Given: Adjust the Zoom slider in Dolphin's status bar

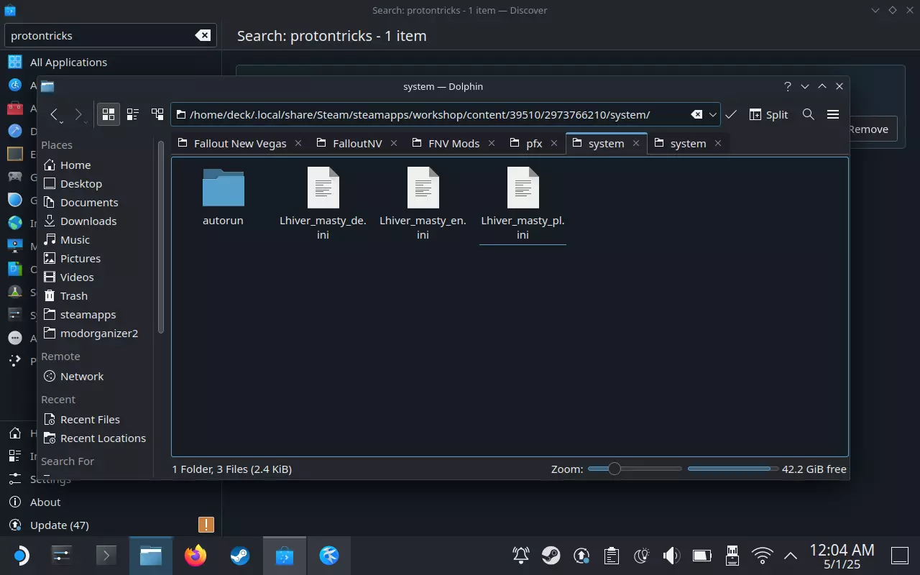Looking at the screenshot, I should 634,469.
